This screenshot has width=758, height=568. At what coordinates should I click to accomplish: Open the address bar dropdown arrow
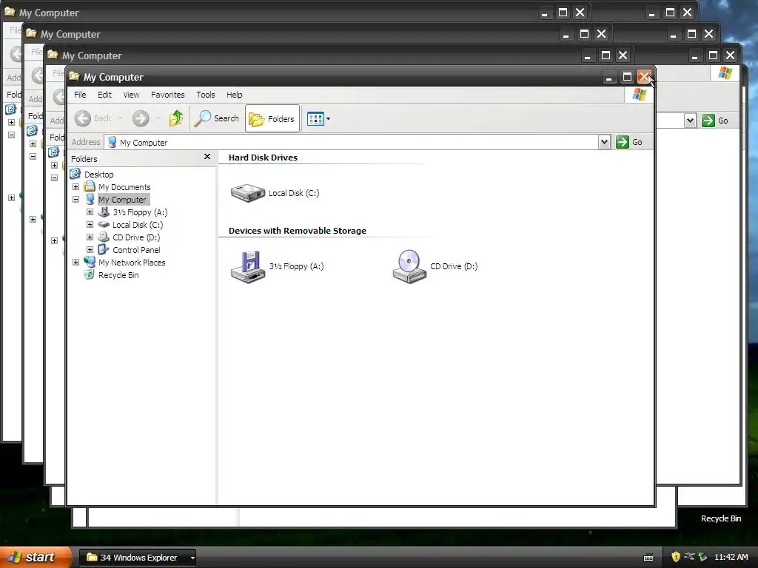tap(604, 142)
